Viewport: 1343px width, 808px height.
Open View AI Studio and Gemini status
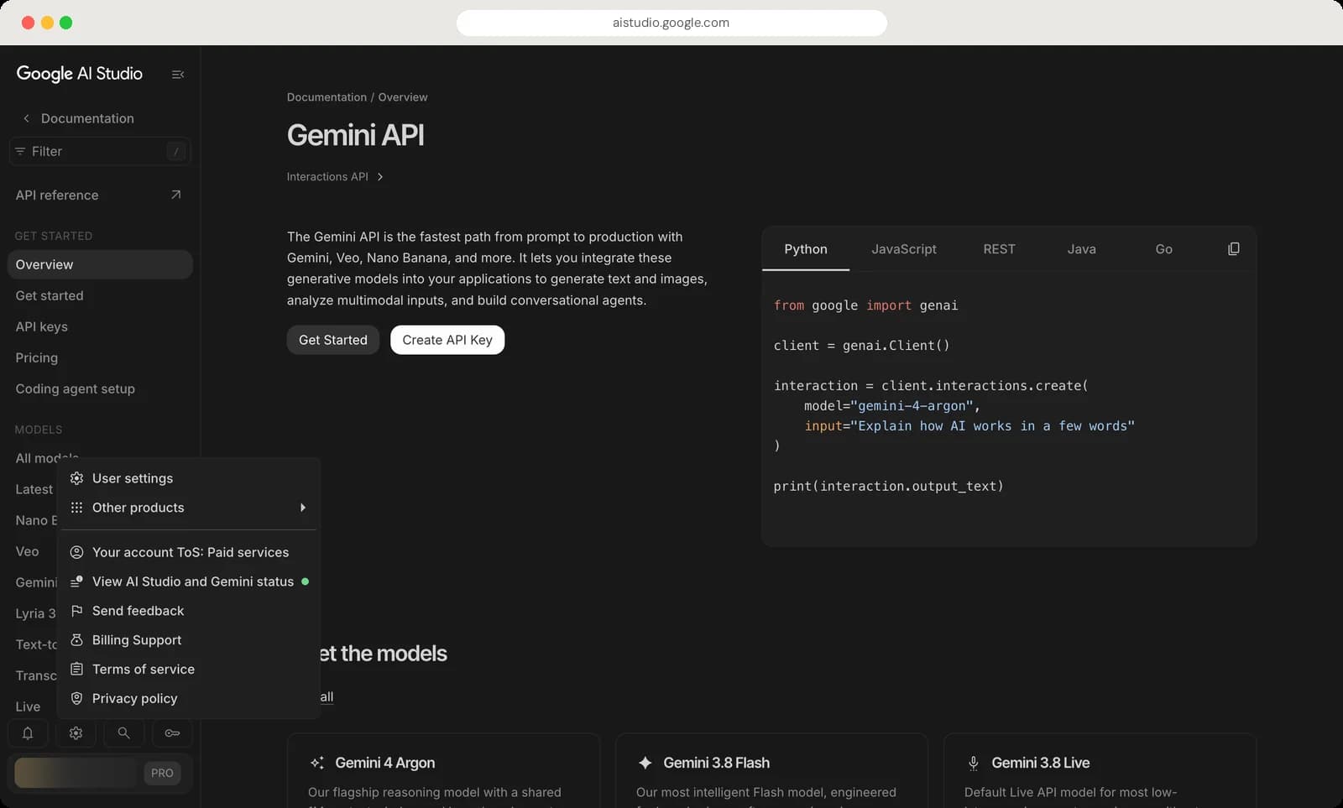tap(189, 581)
